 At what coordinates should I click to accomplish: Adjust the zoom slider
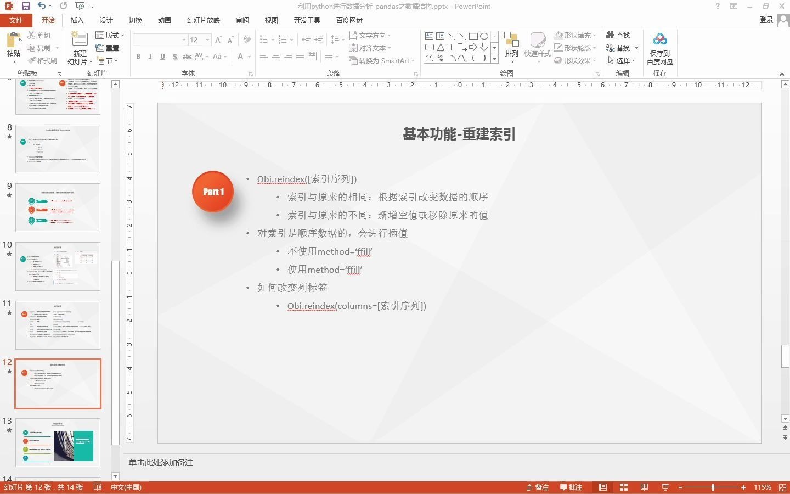pos(713,487)
